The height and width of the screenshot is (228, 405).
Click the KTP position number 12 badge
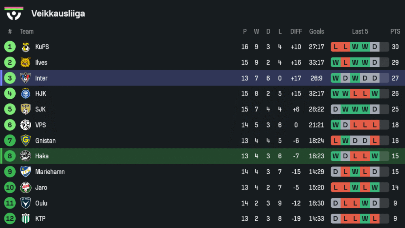10,219
